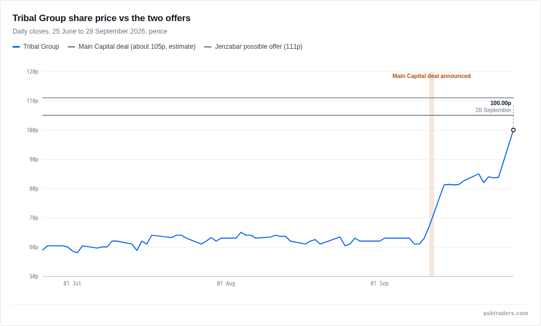Screen dimensions: 541x326
Task: Click the Daily closes subtitle text
Action: click(90, 31)
